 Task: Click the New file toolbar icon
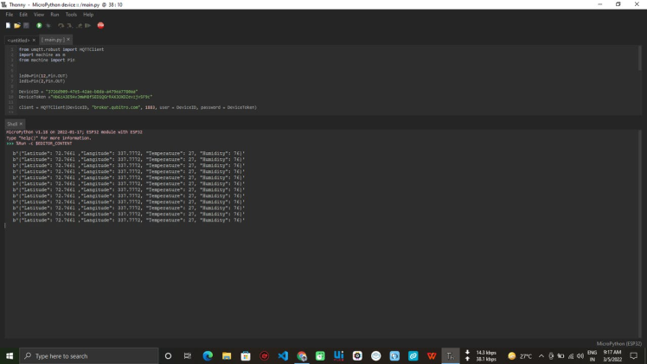(8, 25)
